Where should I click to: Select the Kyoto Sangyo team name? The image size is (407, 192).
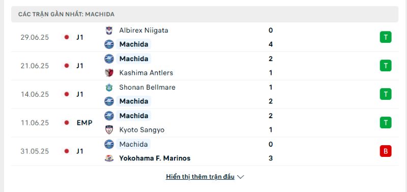point(142,130)
